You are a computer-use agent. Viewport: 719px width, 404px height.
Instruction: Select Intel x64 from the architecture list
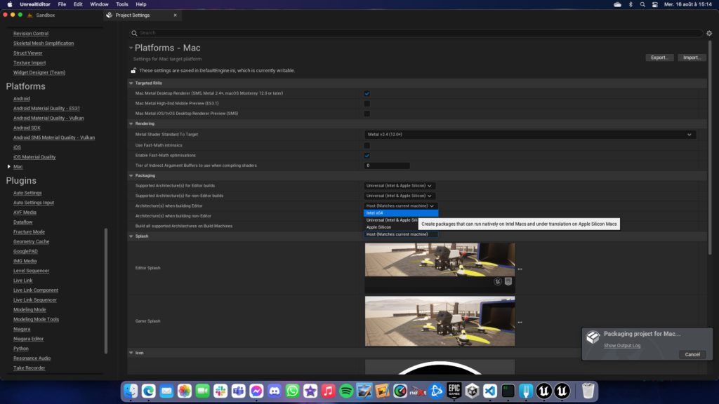coord(400,213)
